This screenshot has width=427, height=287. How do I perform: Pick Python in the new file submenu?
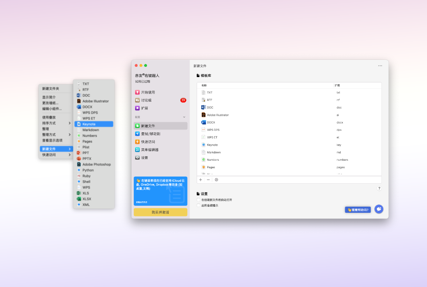point(94,170)
